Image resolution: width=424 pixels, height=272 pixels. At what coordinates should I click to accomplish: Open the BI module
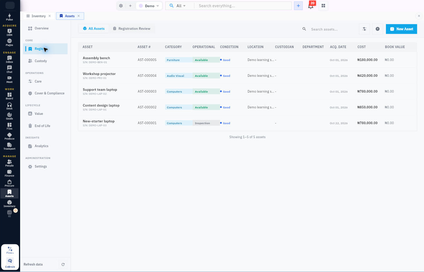pos(9,214)
